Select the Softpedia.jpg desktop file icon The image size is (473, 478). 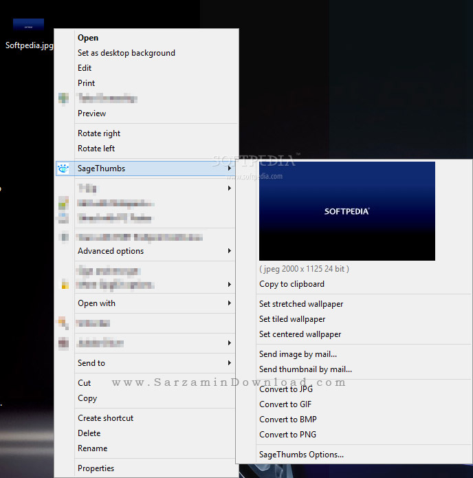point(28,25)
